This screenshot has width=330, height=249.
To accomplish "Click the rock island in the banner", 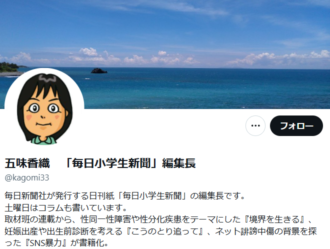I will click(x=99, y=70).
